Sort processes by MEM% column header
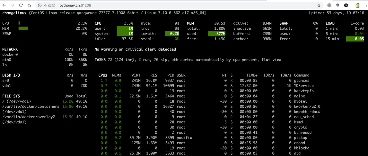The width and height of the screenshot is (368, 156). coord(117,75)
